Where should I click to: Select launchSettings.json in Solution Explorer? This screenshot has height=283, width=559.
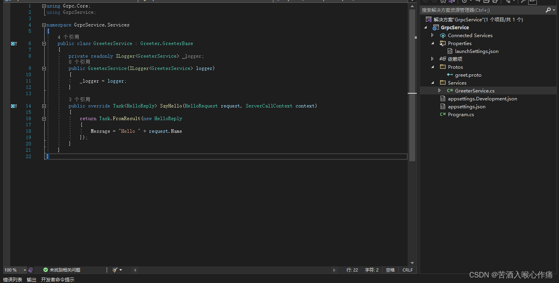pyautogui.click(x=477, y=51)
